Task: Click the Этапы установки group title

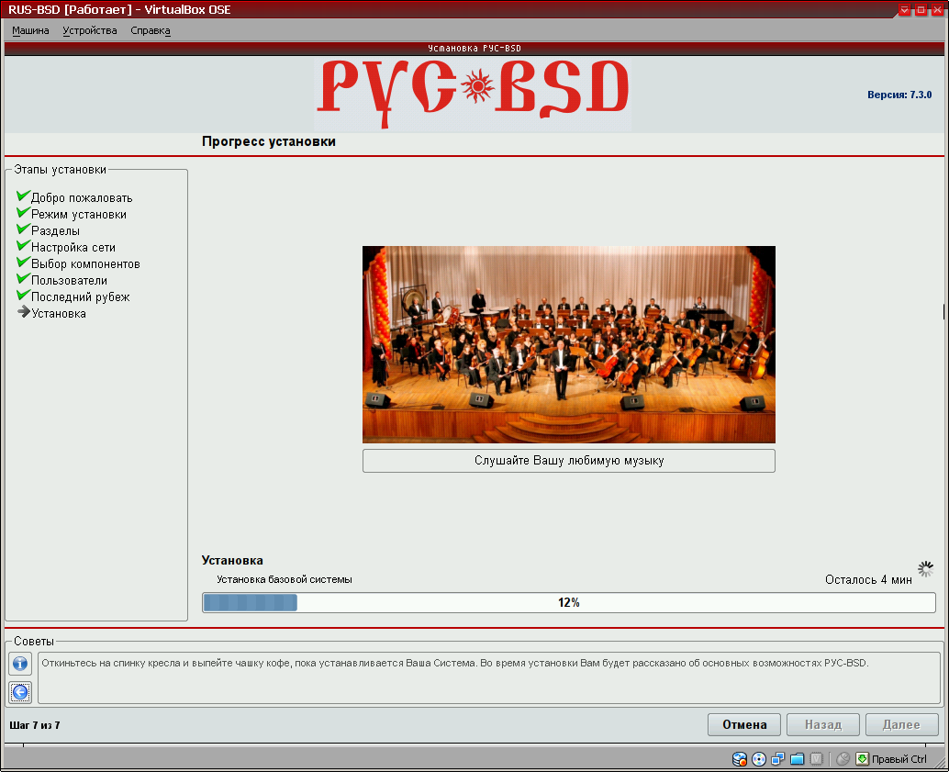Action: pos(60,170)
